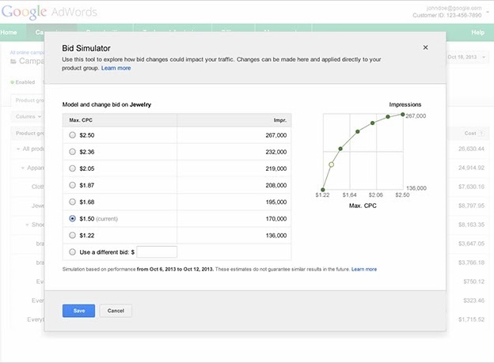The image size is (494, 363).
Task: Click the custom bid amount input field
Action: [156, 251]
